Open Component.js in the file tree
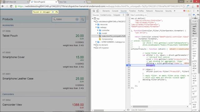200x112 pixels. click(107, 39)
